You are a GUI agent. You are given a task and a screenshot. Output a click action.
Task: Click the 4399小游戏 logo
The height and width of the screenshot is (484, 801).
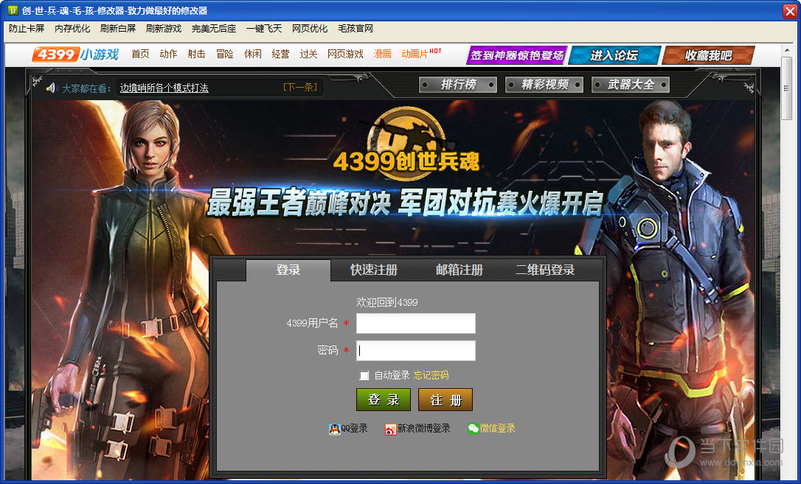coord(75,55)
